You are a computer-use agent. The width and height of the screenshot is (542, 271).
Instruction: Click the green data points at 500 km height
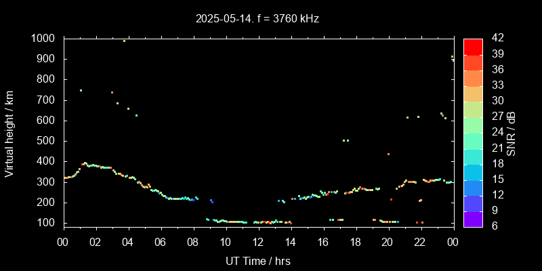346,140
